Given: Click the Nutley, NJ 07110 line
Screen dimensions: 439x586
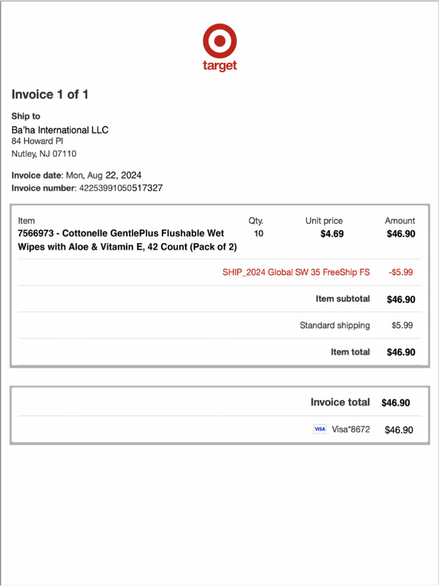Looking at the screenshot, I should (44, 153).
